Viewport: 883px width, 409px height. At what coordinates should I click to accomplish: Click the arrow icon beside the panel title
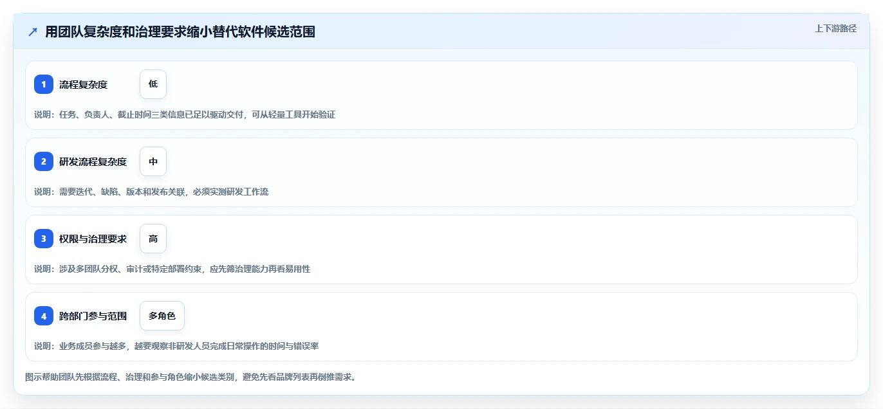[33, 32]
